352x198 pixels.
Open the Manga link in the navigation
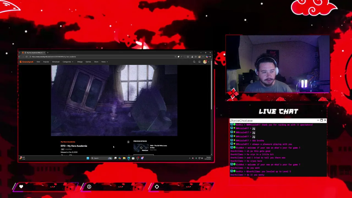(x=80, y=62)
